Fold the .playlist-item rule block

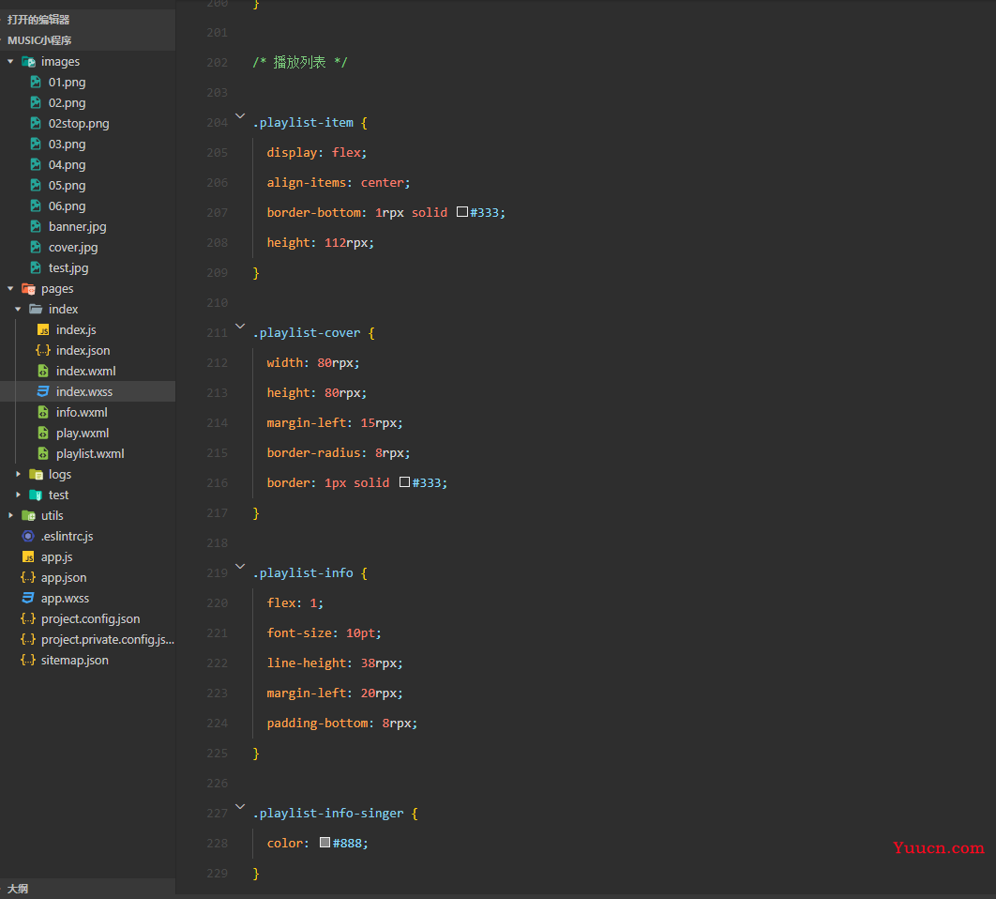pos(240,116)
